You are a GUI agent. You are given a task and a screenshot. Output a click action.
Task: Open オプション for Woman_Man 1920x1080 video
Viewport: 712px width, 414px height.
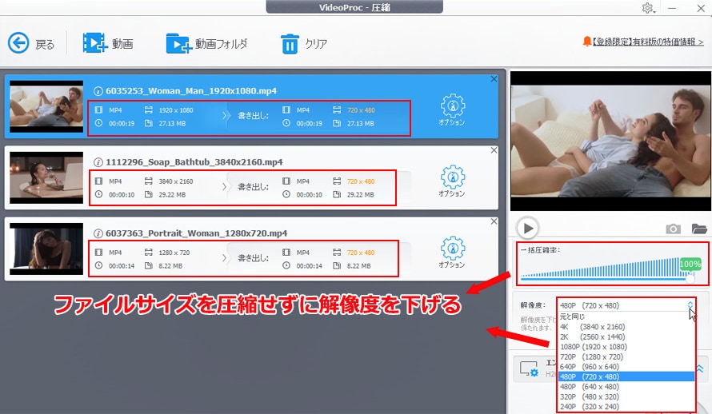[x=452, y=109]
